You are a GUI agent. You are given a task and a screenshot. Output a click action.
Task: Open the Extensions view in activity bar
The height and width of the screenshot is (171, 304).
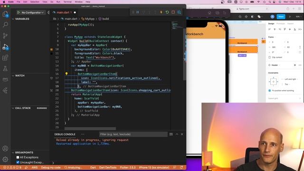5,57
